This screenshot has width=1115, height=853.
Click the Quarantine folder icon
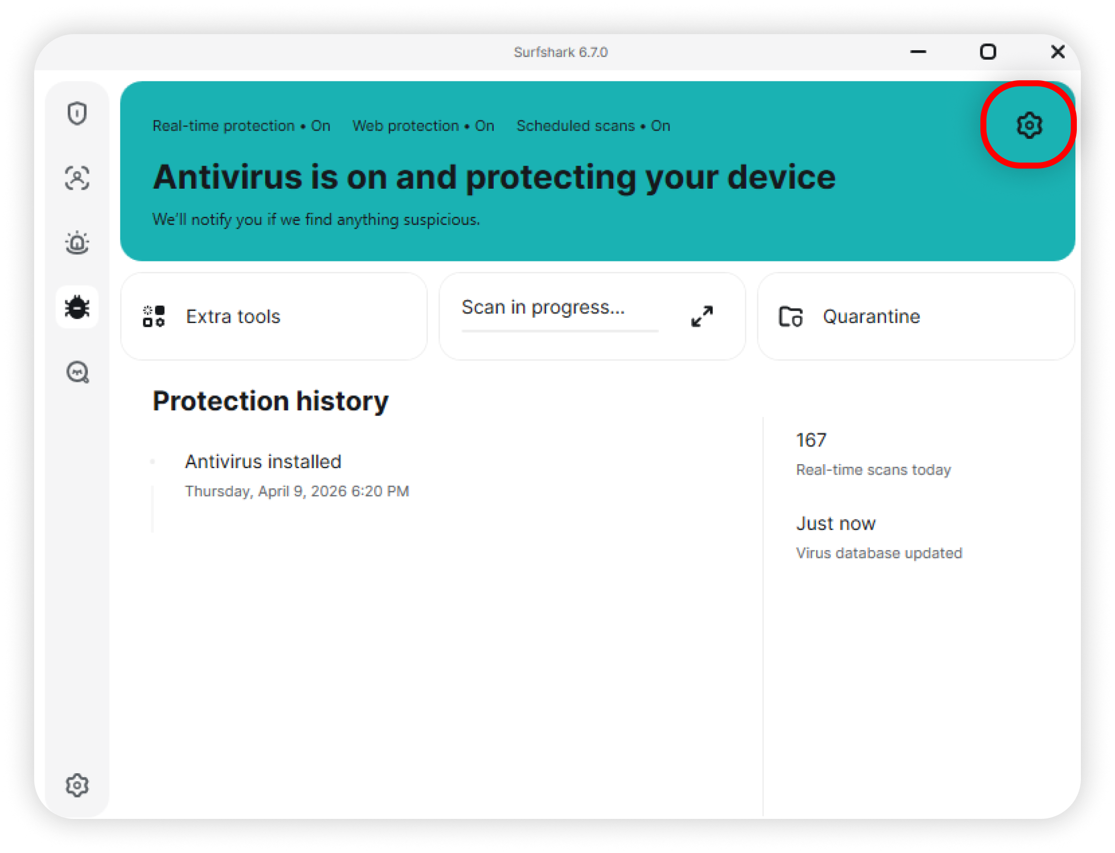(791, 317)
